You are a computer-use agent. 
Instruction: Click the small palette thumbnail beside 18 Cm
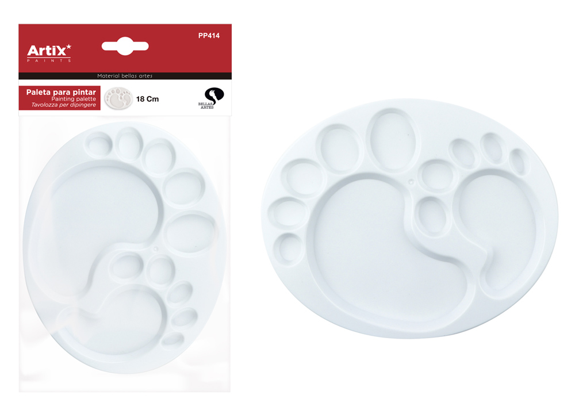pos(118,98)
